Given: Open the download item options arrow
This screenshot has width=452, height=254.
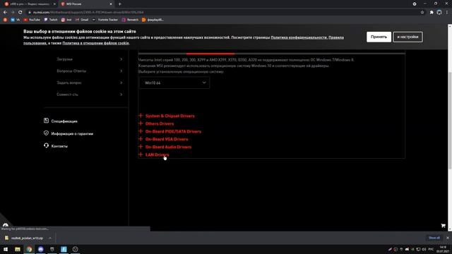Looking at the screenshot, I should [x=50, y=238].
